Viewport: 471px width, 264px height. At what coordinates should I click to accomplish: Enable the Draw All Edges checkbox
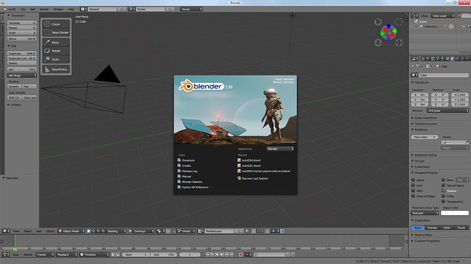pos(413,196)
